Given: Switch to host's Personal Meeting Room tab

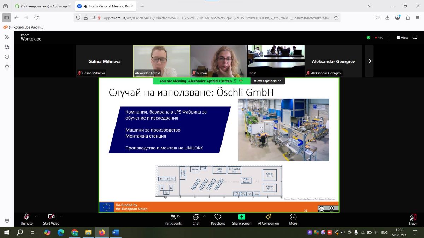Looking at the screenshot, I should coord(106,6).
